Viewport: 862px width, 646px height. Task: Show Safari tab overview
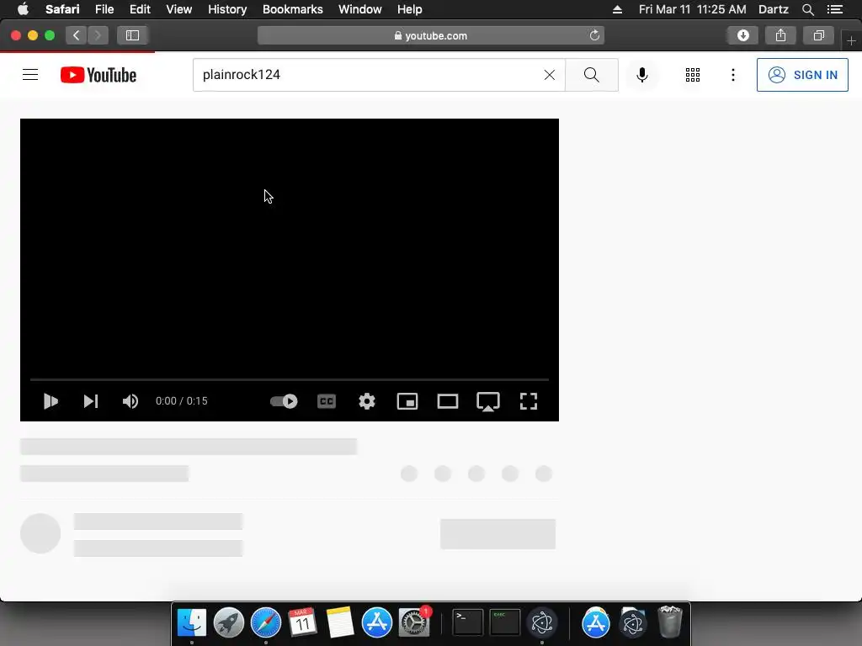(818, 35)
